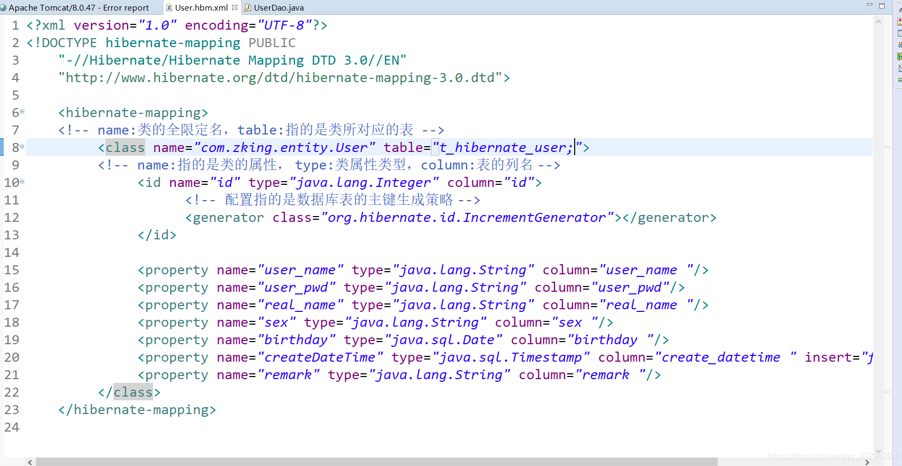Click the closing </generator> tag
The width and height of the screenshot is (902, 466).
[669, 217]
